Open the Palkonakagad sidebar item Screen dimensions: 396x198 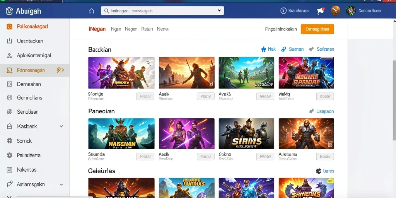click(x=34, y=27)
